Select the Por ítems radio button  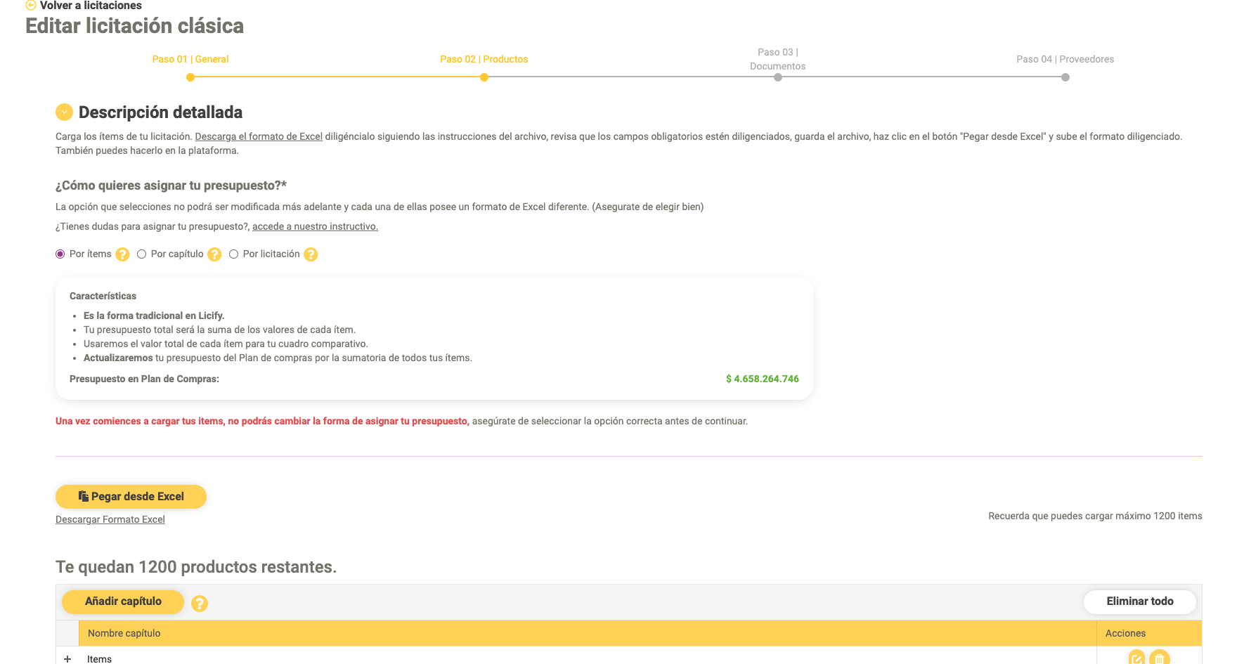coord(60,254)
